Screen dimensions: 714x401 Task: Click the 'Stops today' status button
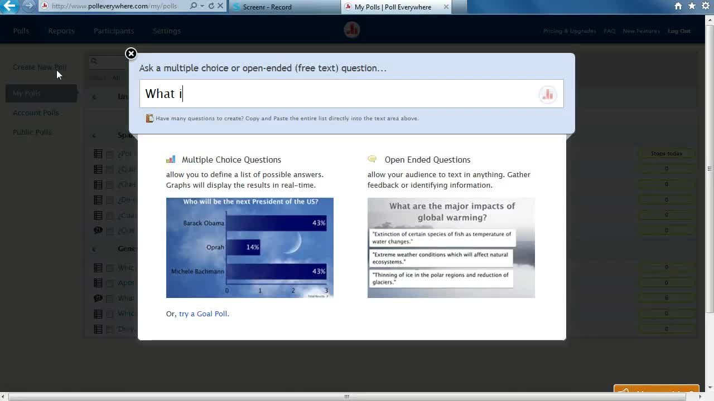coord(667,153)
